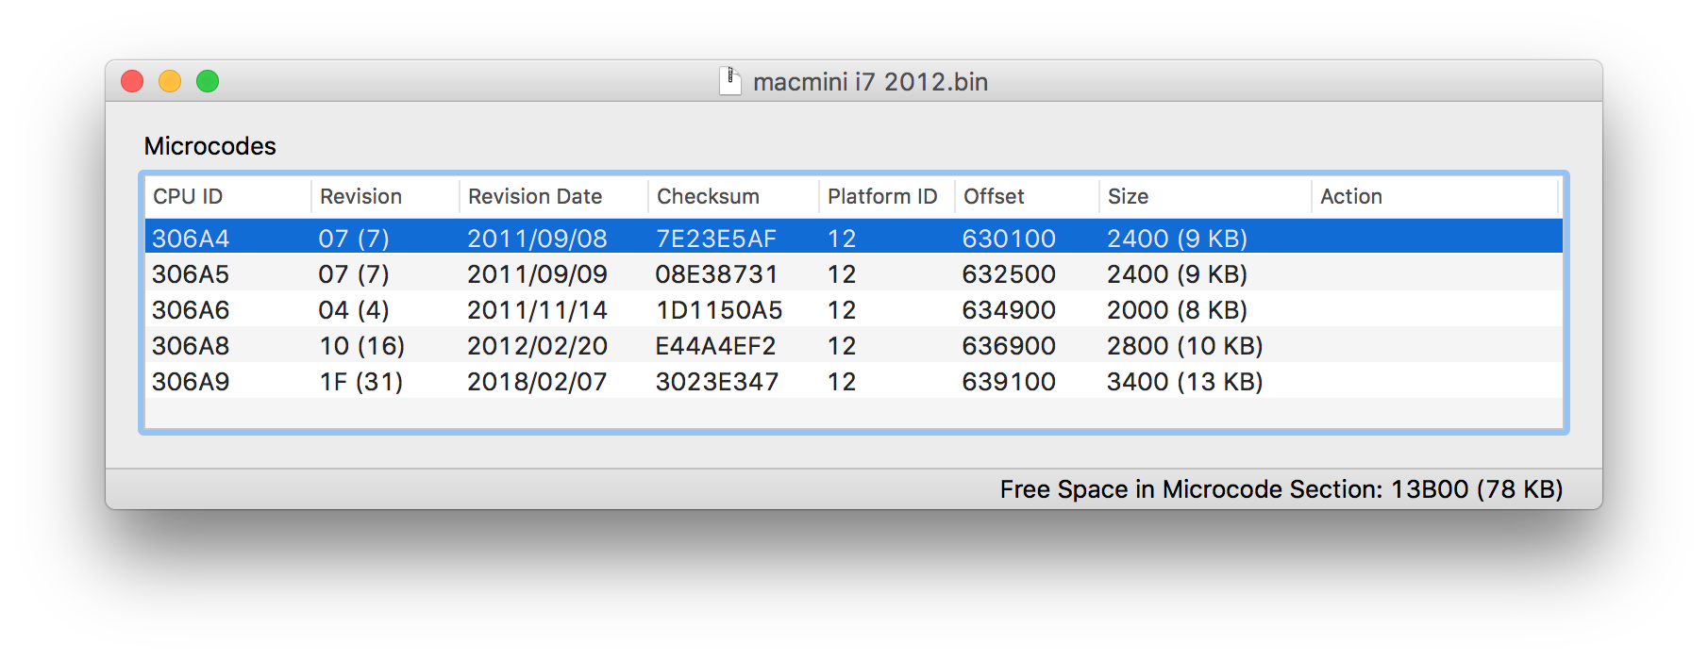Click offset value 632500
Viewport: 1708px width, 660px height.
1009,274
